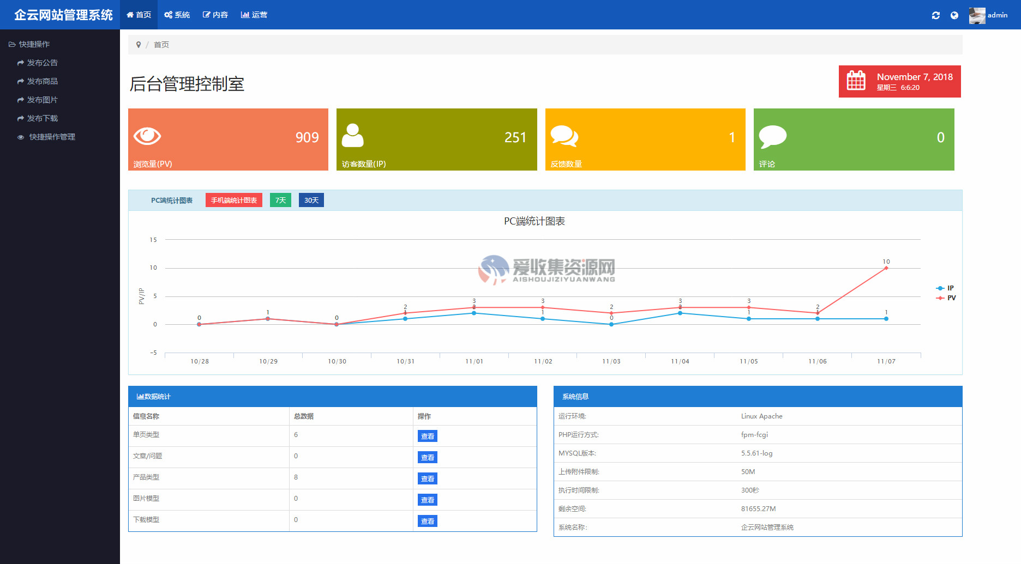Click the user icon on visitor card
Image resolution: width=1021 pixels, height=564 pixels.
coord(352,136)
